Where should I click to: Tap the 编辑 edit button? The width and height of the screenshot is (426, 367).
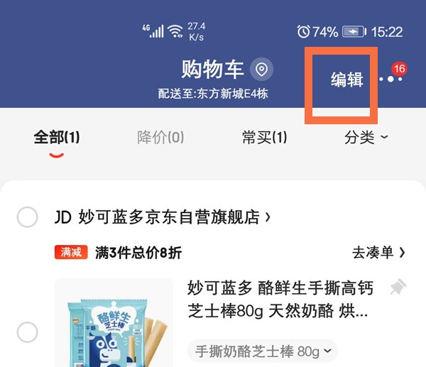click(347, 80)
